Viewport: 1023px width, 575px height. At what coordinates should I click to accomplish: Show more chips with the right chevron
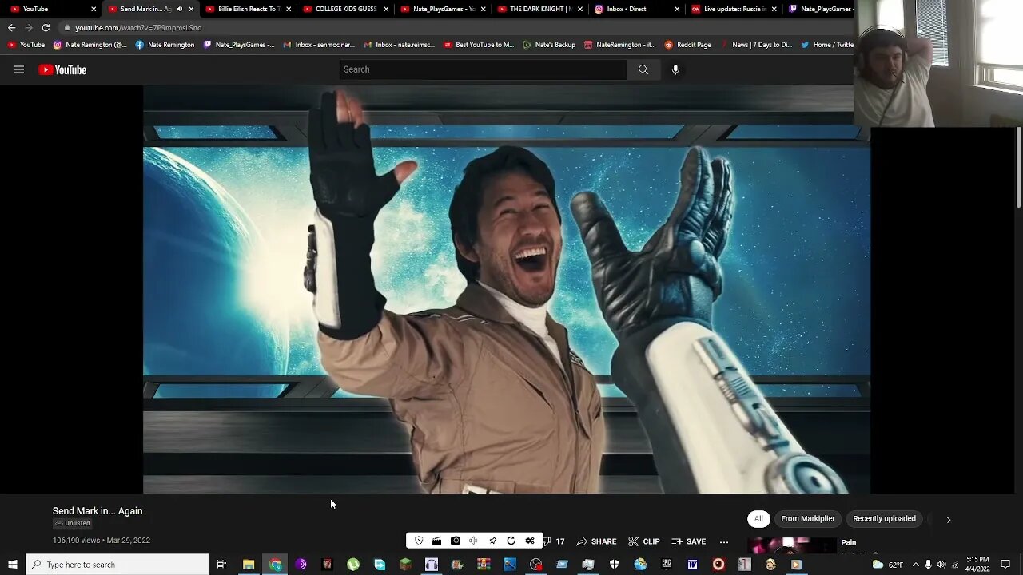pyautogui.click(x=949, y=520)
